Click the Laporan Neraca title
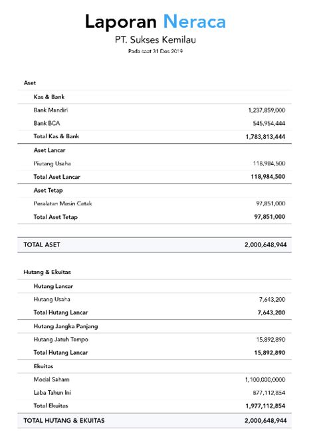Screen dimensions: 315x436 point(155,22)
